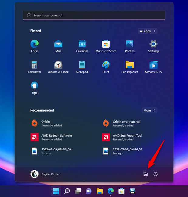Launch Movies & TV

[x=153, y=67]
